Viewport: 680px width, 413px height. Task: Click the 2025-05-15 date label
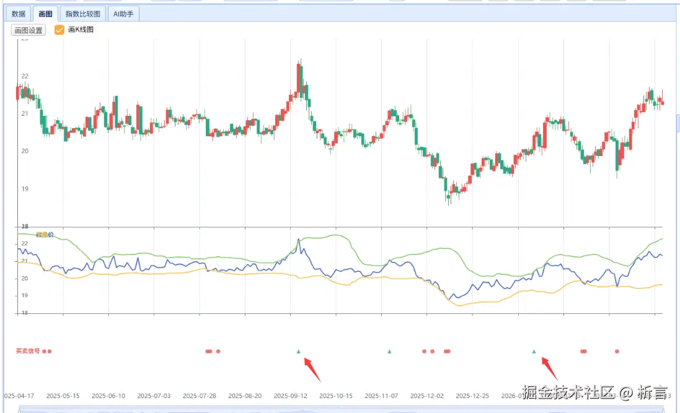pos(63,396)
